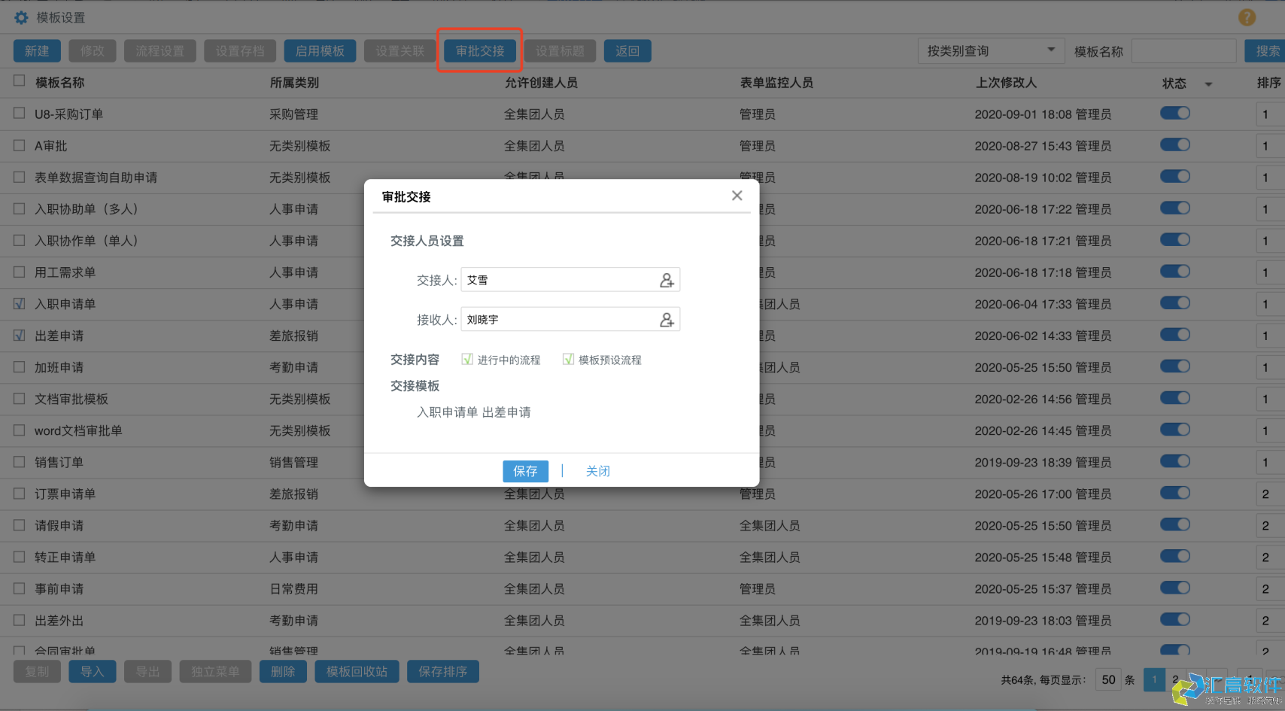Open the help question mark icon top right
Viewport: 1285px width, 711px height.
coord(1247,17)
